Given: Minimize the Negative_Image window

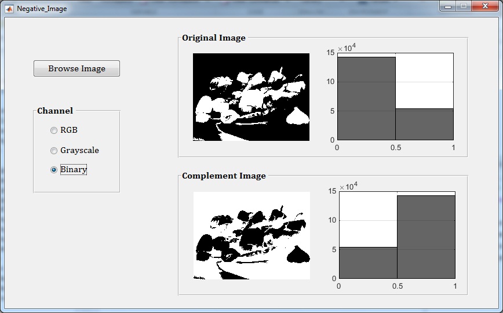Looking at the screenshot, I should [448, 6].
